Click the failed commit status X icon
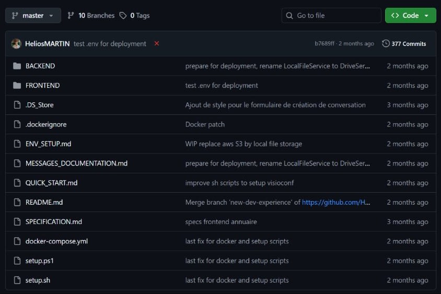 click(x=157, y=43)
